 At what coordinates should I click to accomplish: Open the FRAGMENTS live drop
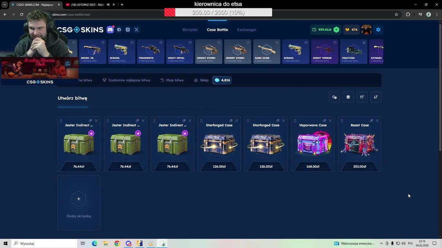[151, 51]
